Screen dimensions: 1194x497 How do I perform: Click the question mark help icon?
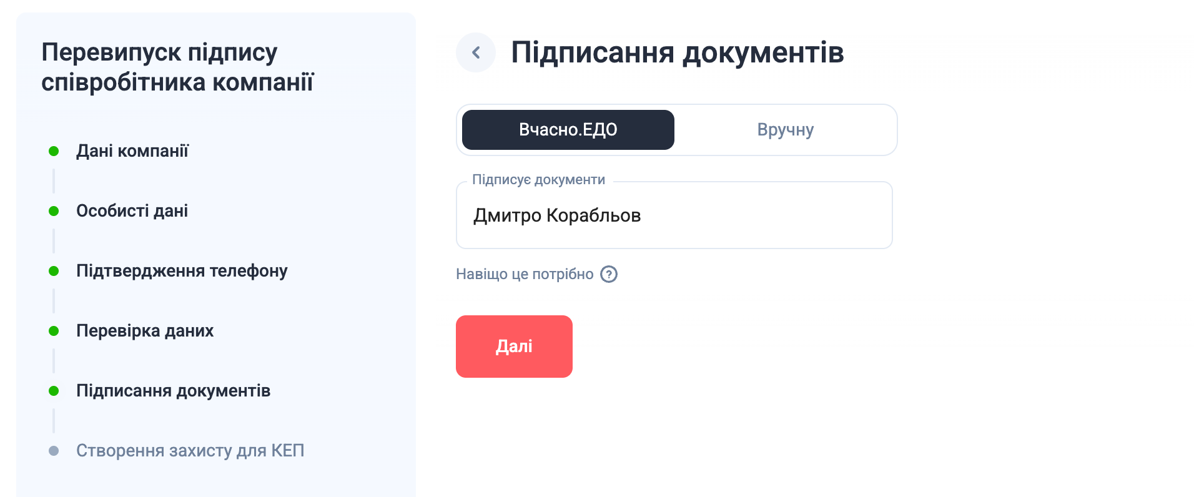(x=609, y=274)
